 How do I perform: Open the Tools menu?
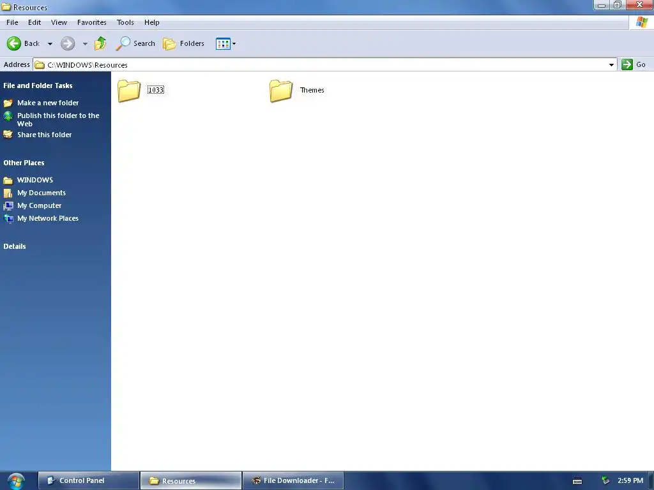tap(125, 22)
